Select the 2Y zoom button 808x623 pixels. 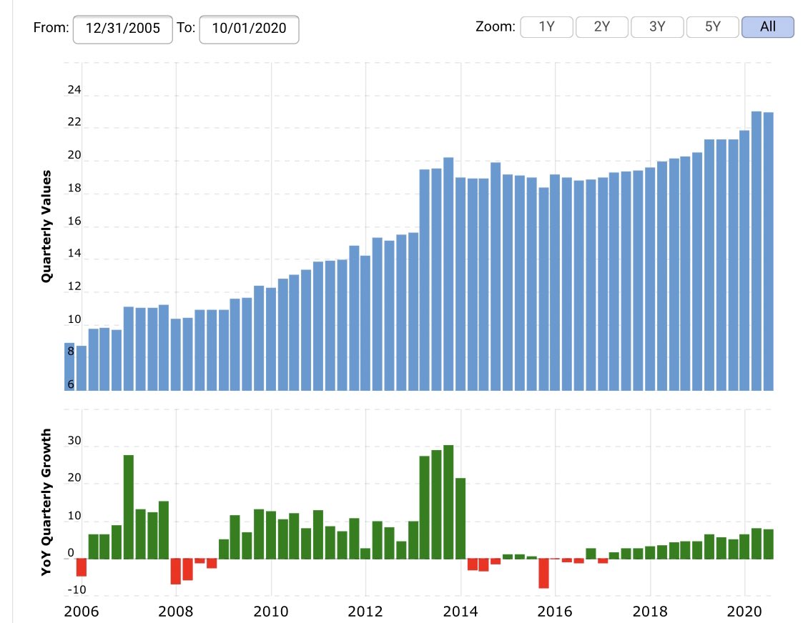[x=602, y=26]
